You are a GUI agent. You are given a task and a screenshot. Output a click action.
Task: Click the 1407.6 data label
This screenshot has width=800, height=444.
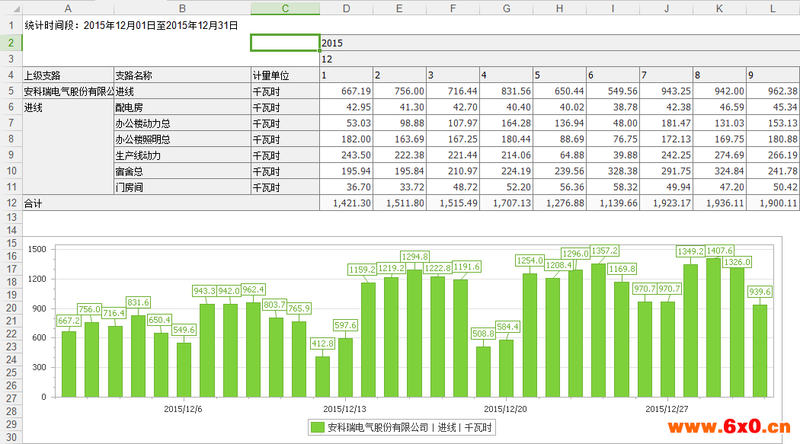tap(719, 251)
